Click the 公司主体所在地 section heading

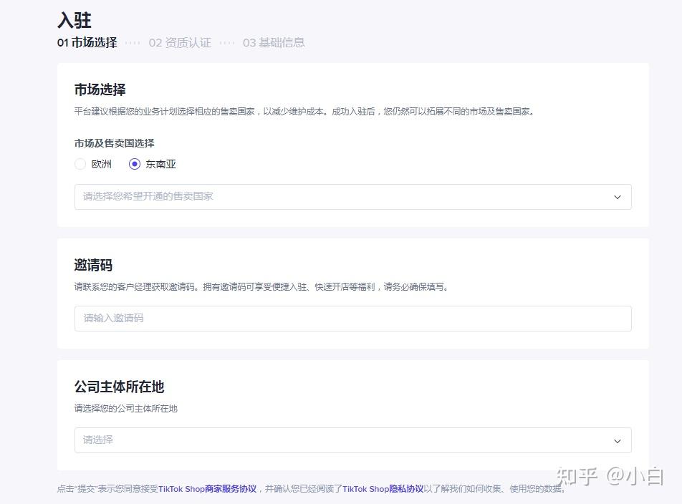click(x=119, y=387)
